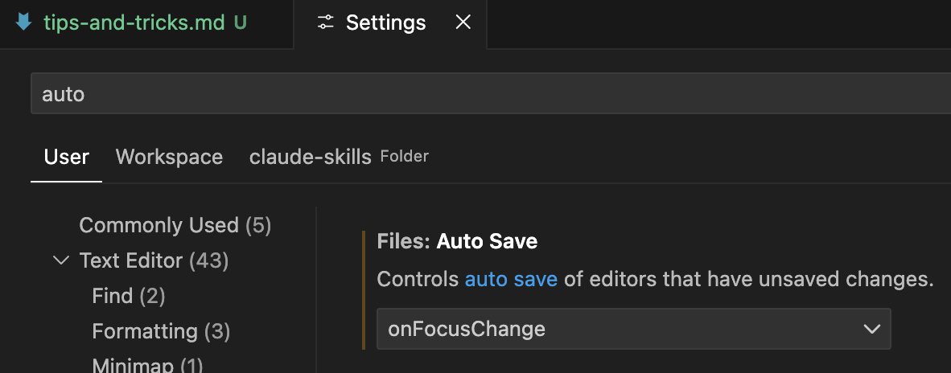Open the claude-skills Folder settings tab
951x373 pixels.
tap(338, 157)
